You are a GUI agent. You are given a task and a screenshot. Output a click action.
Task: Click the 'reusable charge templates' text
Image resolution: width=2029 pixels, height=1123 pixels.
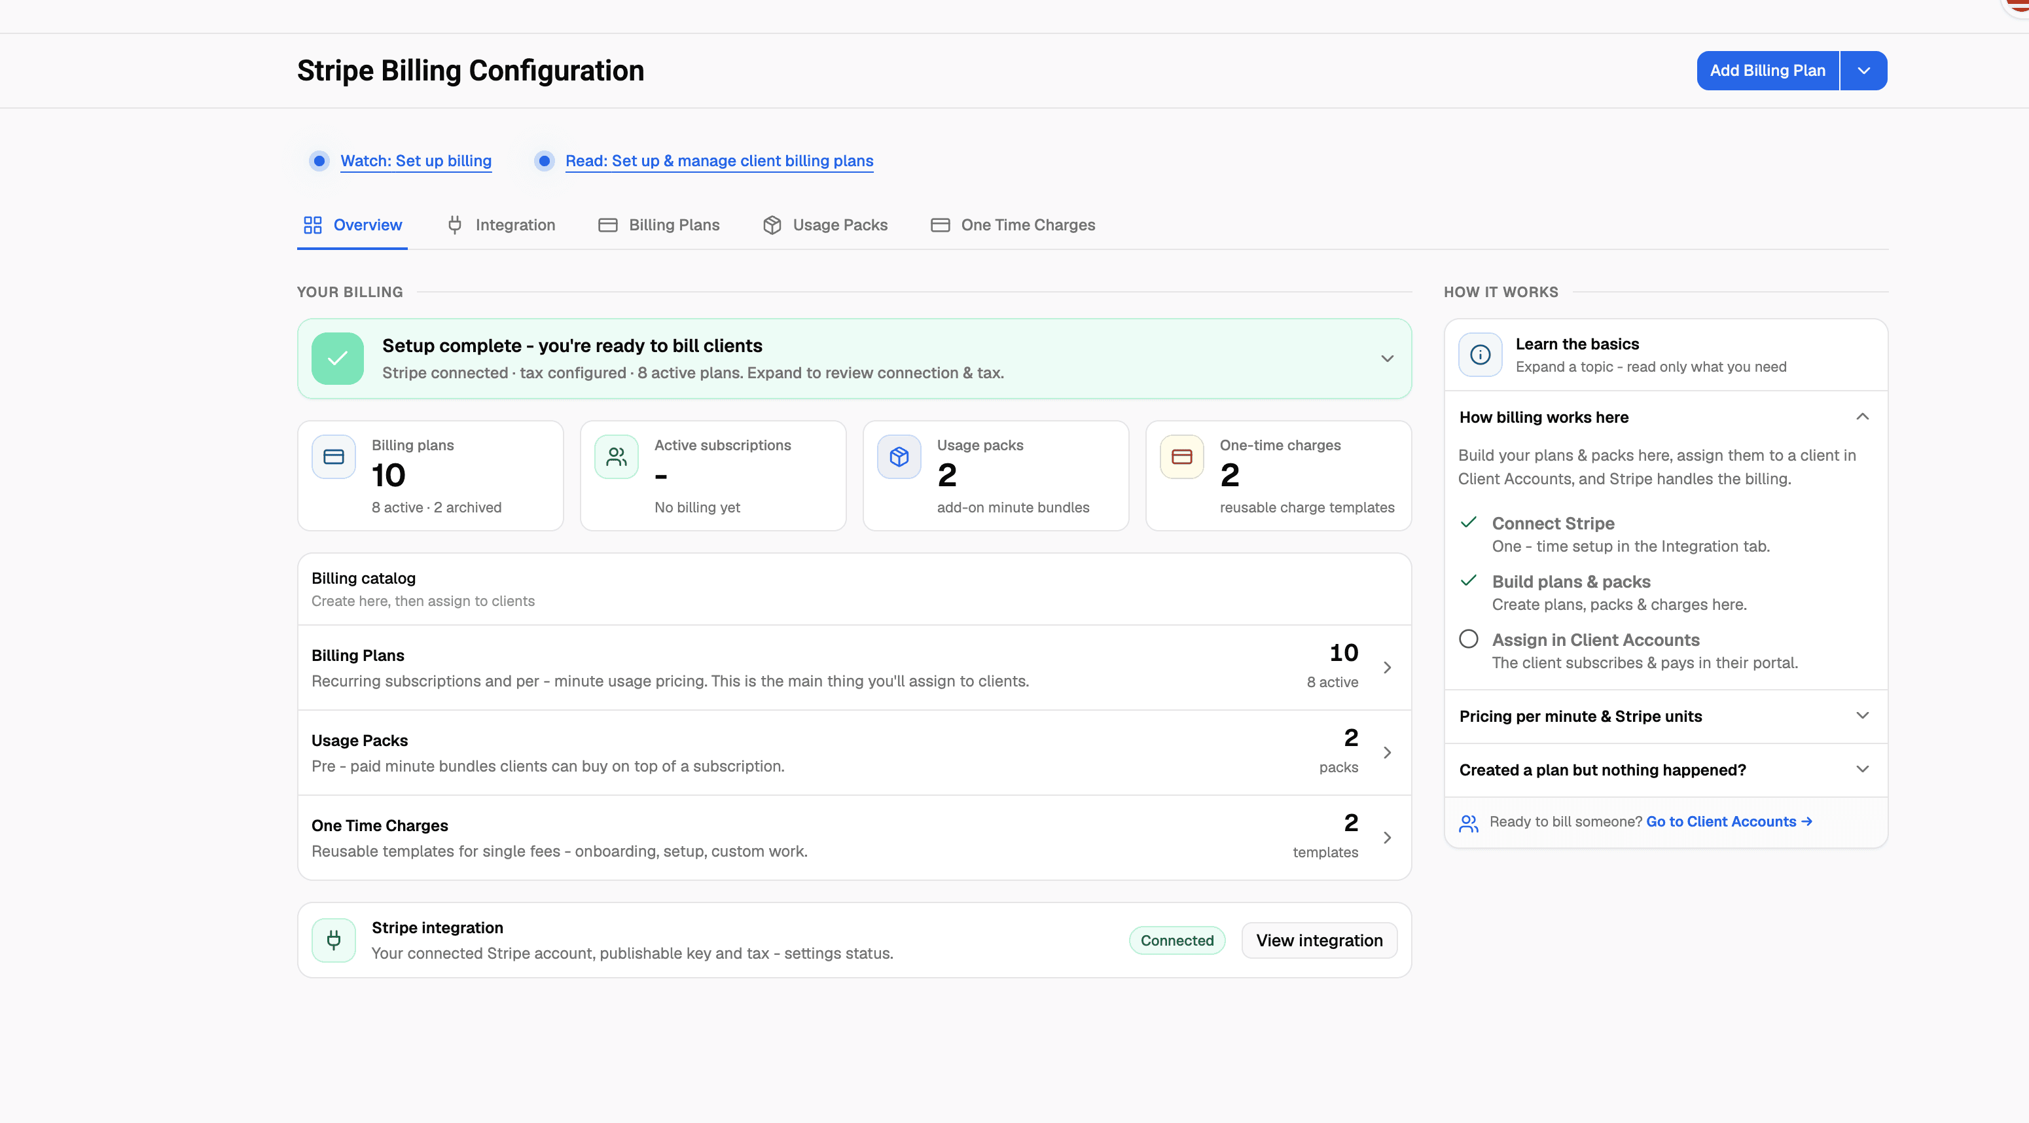click(1306, 507)
